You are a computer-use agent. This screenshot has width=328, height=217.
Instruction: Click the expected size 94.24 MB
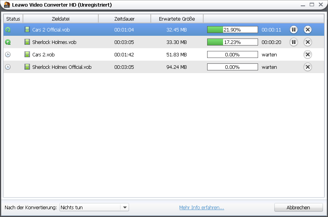[176, 67]
